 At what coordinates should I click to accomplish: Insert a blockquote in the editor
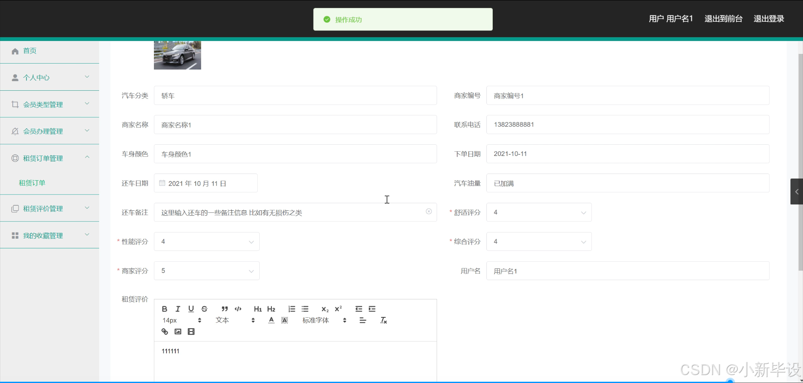[x=225, y=309]
